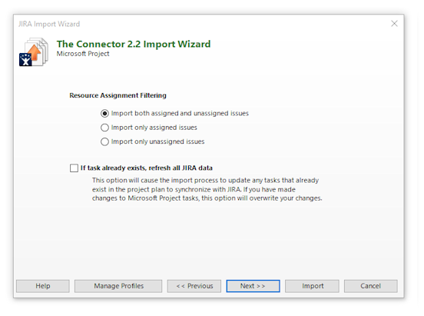
Task: Pick the Import only unassigned issues radio circle
Action: (104, 141)
